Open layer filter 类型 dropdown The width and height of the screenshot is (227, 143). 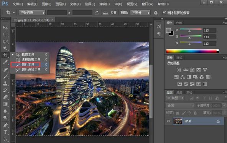click(x=175, y=98)
